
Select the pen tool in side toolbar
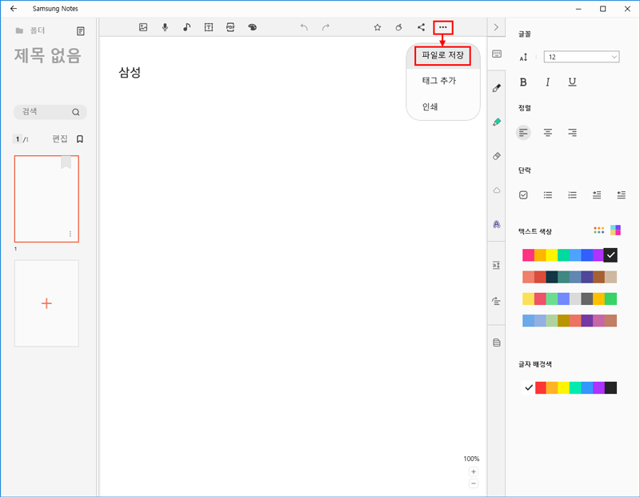pos(496,88)
